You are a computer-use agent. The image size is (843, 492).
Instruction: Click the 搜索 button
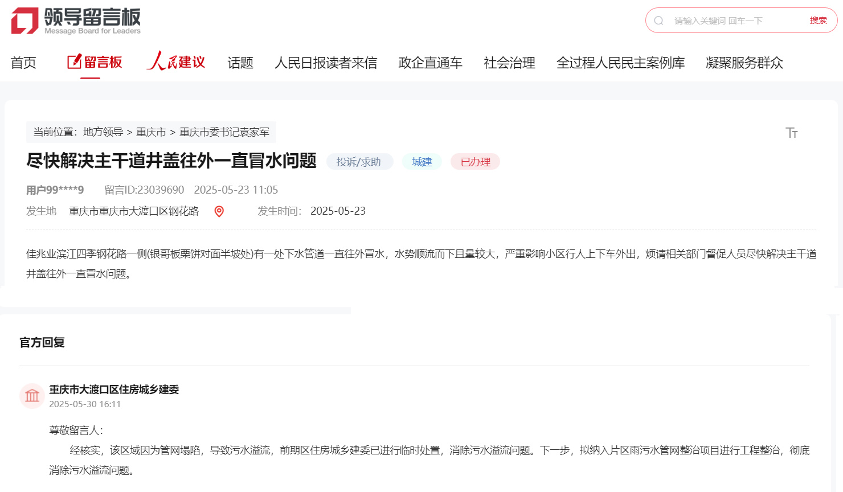tap(819, 20)
